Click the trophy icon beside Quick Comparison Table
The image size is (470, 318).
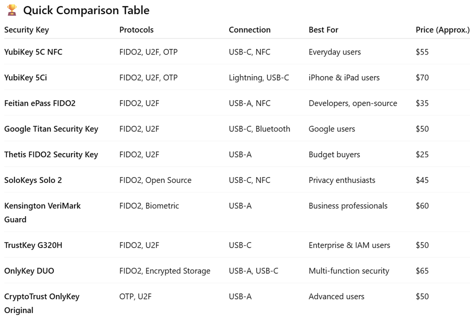pyautogui.click(x=12, y=10)
